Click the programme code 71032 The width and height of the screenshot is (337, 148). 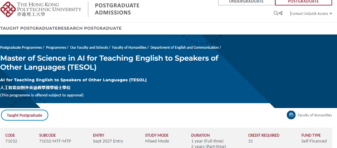pyautogui.click(x=11, y=141)
